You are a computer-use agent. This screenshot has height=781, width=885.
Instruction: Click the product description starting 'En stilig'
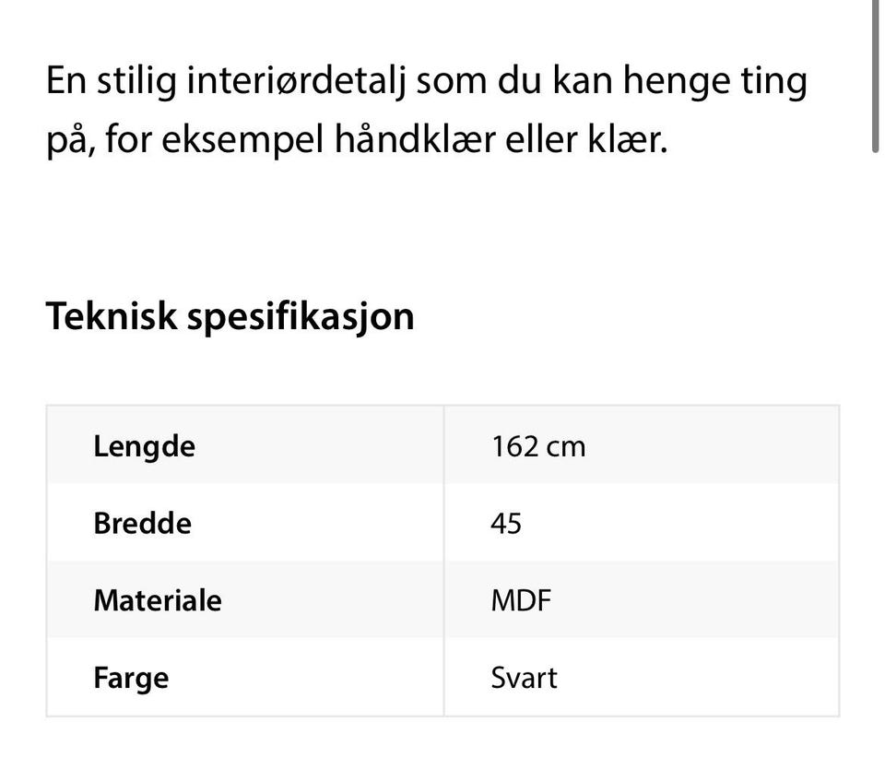426,110
